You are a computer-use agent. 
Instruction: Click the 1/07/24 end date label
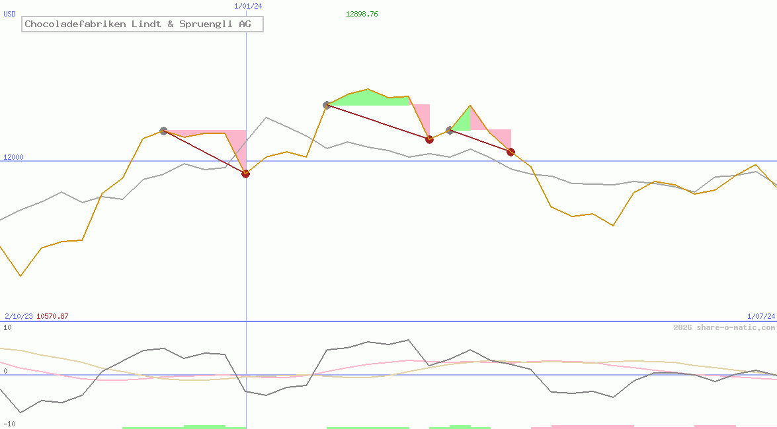pyautogui.click(x=761, y=316)
